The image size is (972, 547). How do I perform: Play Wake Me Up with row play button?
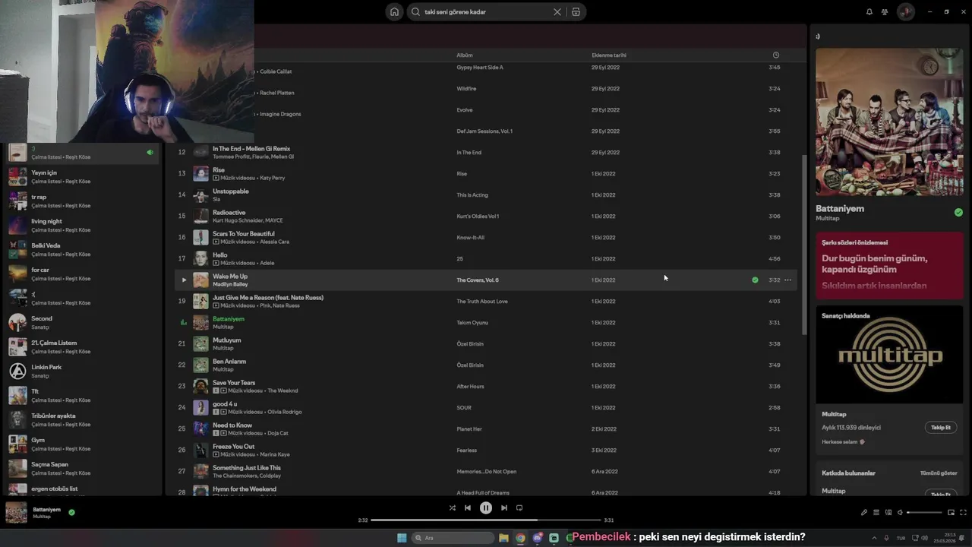click(x=183, y=280)
